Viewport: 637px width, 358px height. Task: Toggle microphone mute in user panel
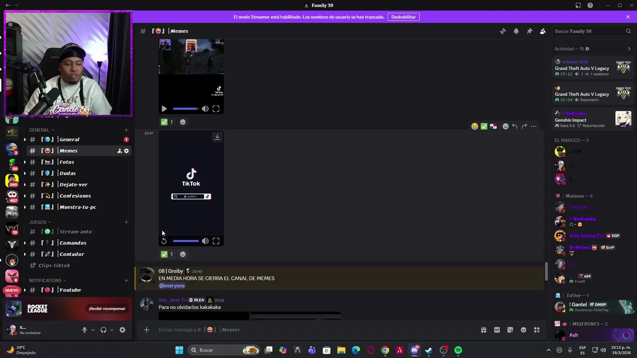pos(85,330)
